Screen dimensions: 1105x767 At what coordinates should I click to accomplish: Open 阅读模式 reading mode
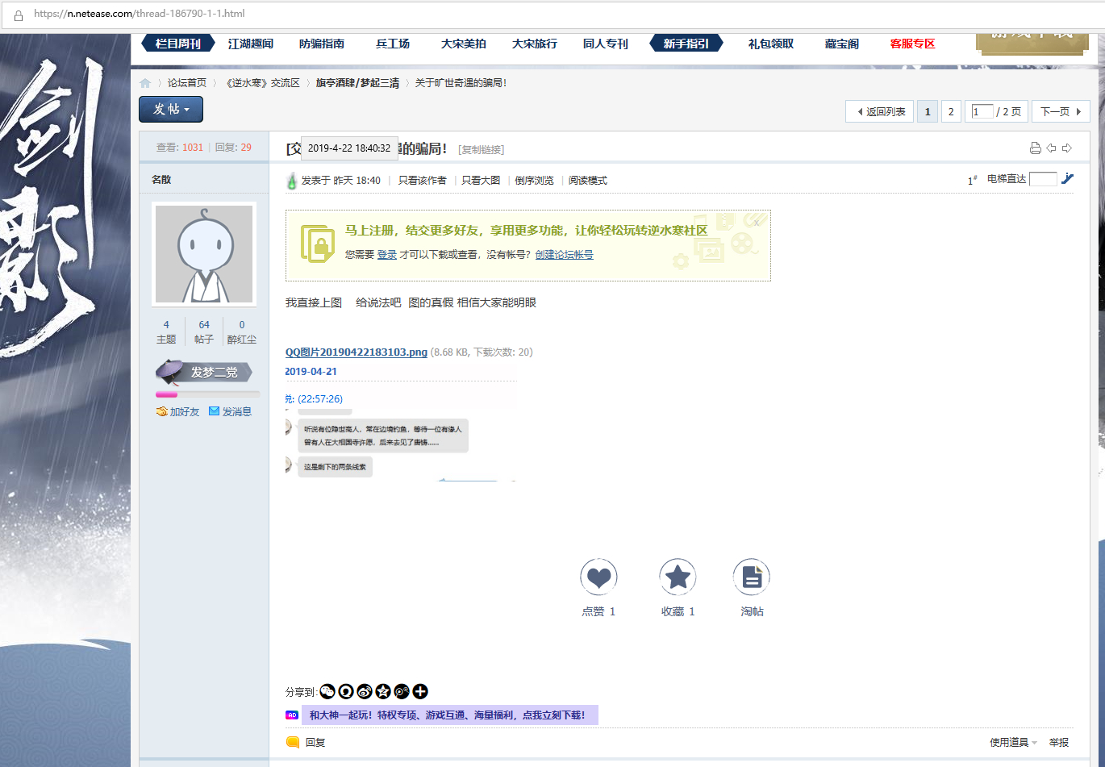(588, 180)
